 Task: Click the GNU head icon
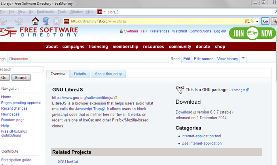click(180, 90)
